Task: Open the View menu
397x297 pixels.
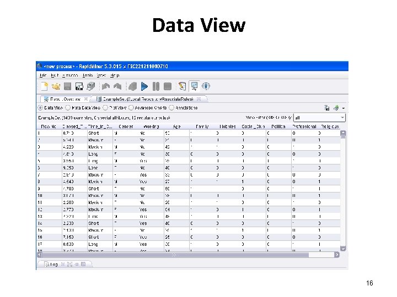Action: (x=101, y=75)
